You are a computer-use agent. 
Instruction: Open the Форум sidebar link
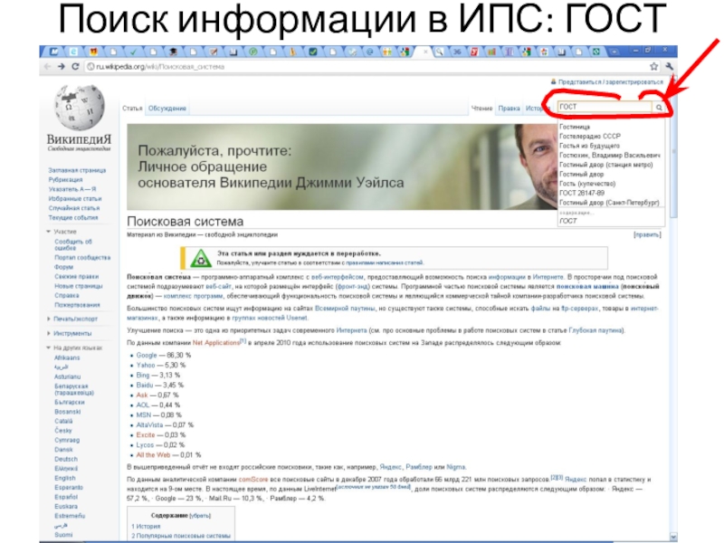click(x=63, y=267)
